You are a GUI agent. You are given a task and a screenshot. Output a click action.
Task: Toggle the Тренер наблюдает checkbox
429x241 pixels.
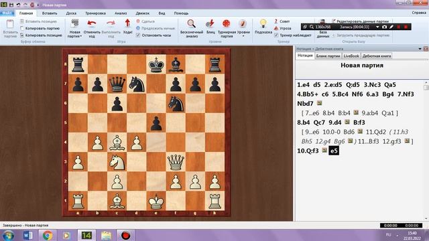click(x=276, y=35)
